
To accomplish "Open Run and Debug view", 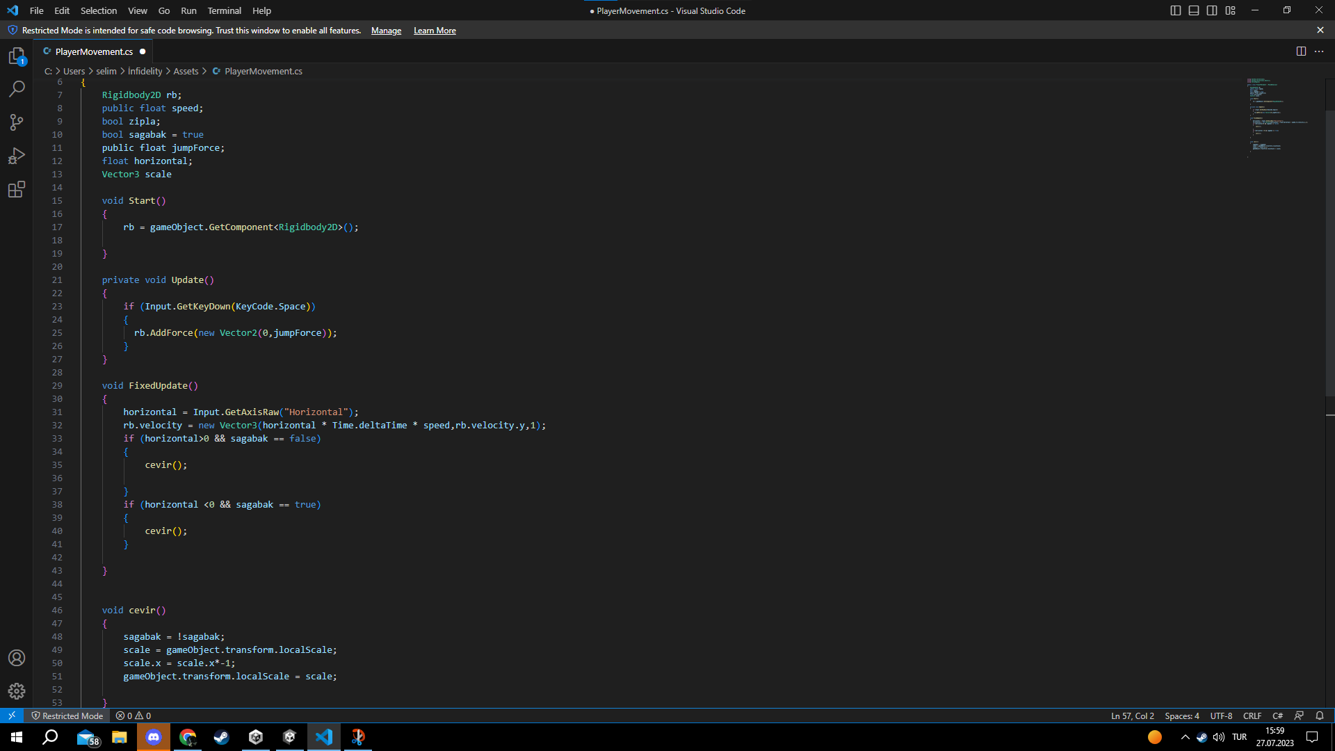I will coord(17,156).
